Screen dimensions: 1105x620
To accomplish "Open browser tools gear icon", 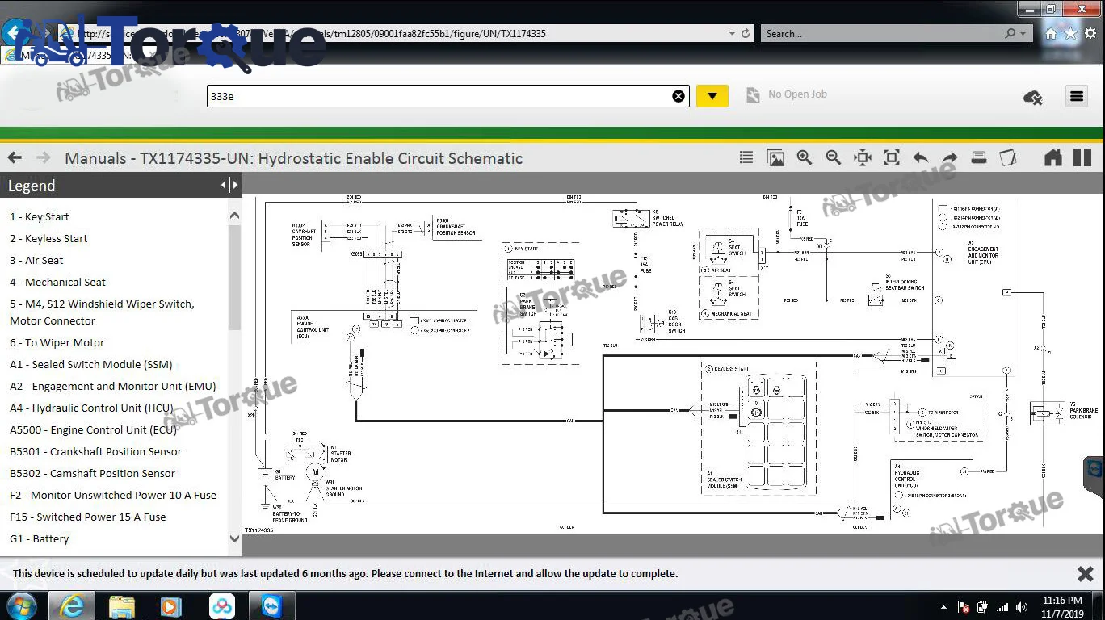I will 1090,34.
